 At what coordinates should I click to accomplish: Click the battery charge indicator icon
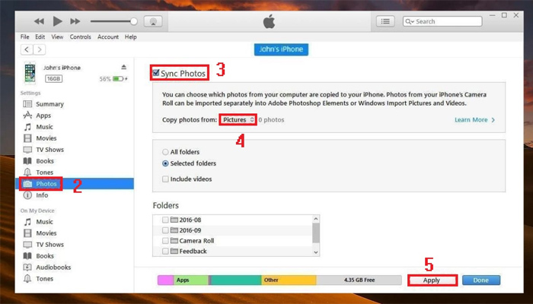pyautogui.click(x=118, y=79)
